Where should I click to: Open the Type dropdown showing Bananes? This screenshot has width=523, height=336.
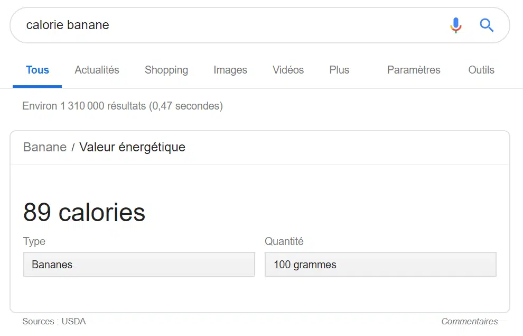[x=139, y=265]
